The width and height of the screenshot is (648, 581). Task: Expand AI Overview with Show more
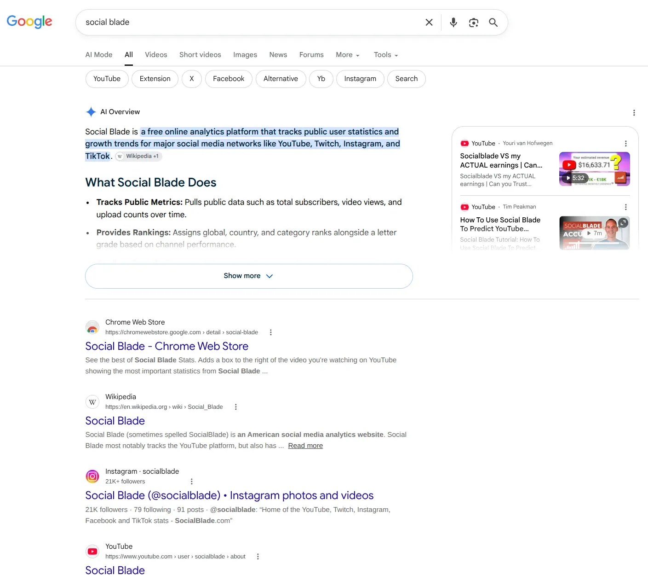pos(249,276)
